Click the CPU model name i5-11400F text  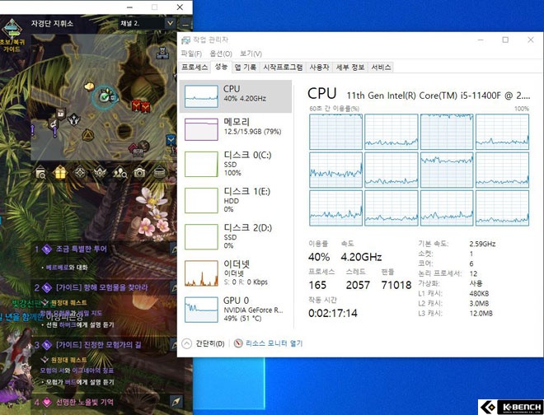click(438, 96)
